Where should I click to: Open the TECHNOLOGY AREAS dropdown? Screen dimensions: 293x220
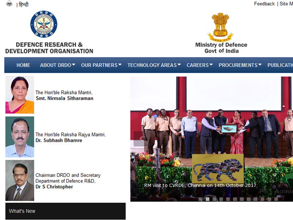tap(154, 65)
